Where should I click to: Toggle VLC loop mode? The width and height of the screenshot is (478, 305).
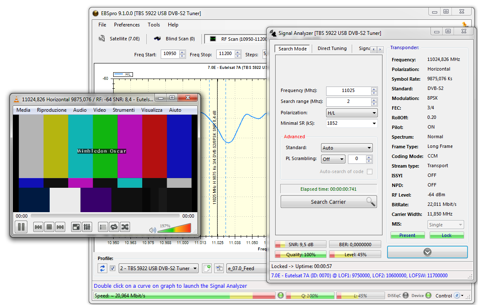coord(114,227)
